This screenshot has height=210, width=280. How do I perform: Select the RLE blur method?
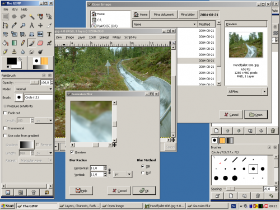(x=143, y=172)
